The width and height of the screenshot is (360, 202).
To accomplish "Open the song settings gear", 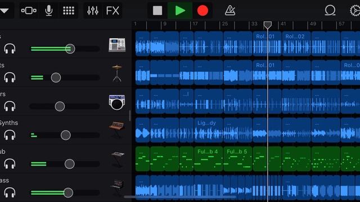I will pos(355,11).
